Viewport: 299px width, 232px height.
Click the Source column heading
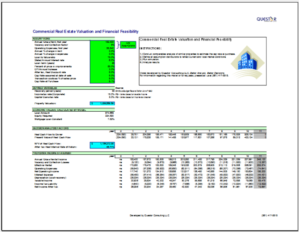click(120, 88)
